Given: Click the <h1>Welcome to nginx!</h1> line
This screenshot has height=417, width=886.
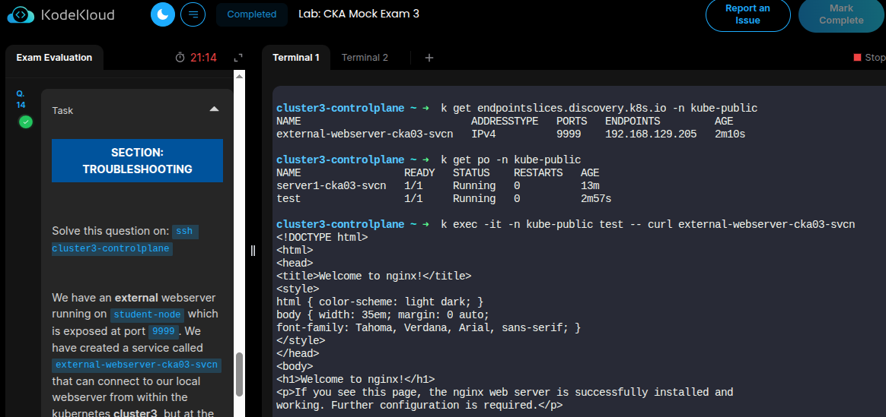Looking at the screenshot, I should coord(356,379).
